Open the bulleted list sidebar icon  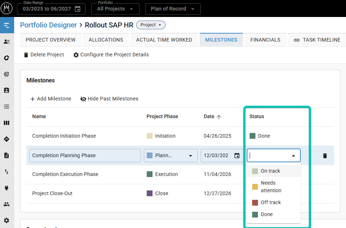[7, 107]
